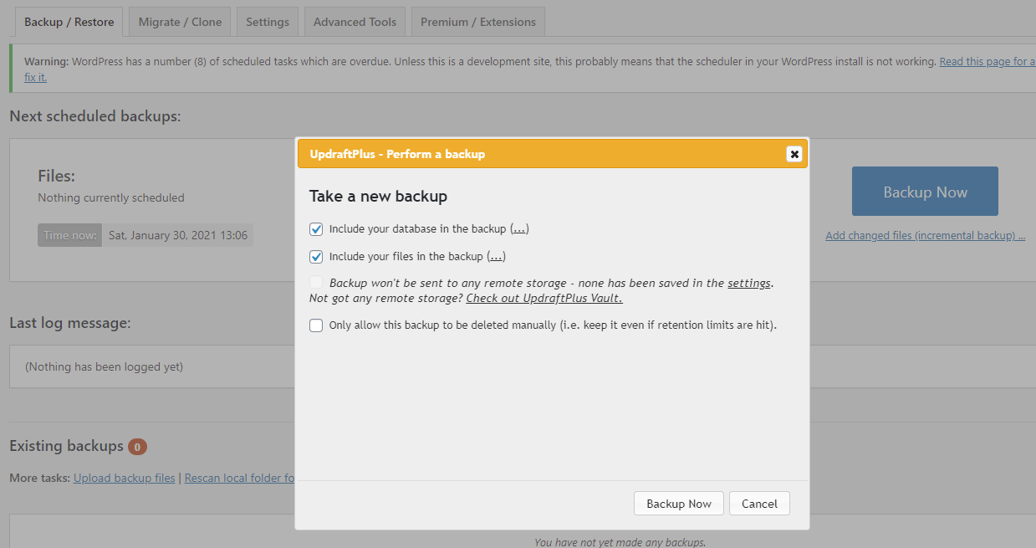This screenshot has width=1036, height=548.
Task: Click 'You have not yet made any backups.' text
Action: point(620,542)
